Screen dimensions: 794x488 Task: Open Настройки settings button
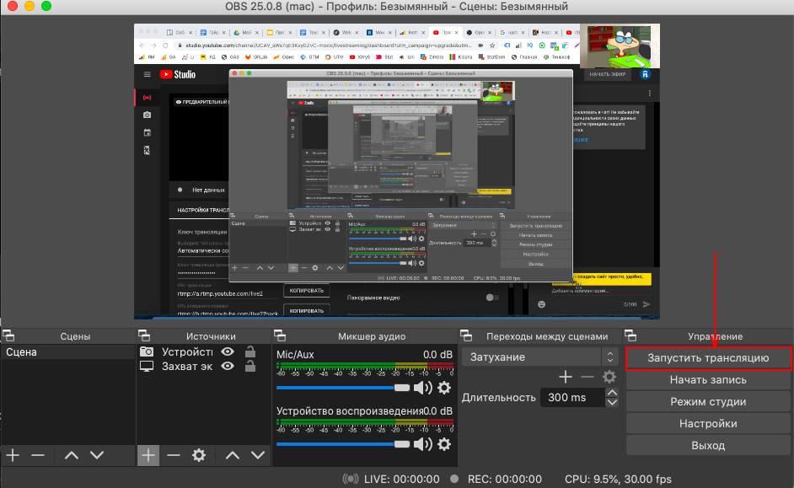(708, 423)
